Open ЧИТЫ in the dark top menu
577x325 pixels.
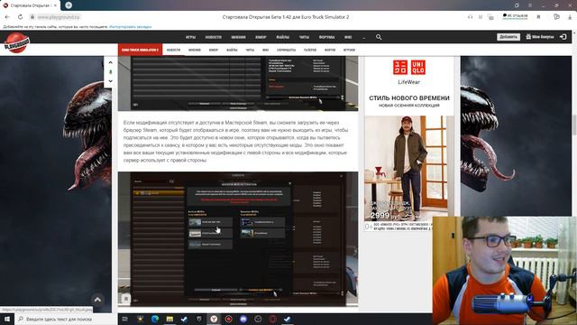[x=304, y=37]
